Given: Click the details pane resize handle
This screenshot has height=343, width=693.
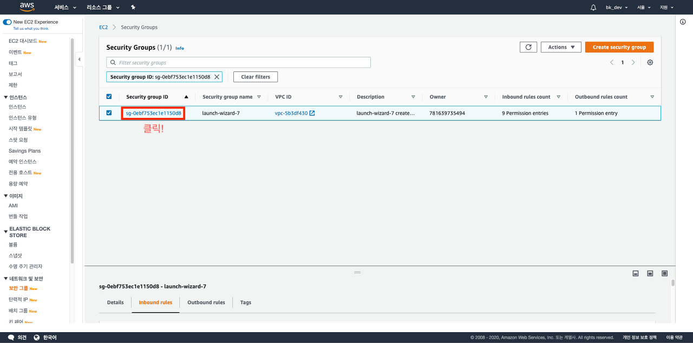Looking at the screenshot, I should (x=357, y=272).
